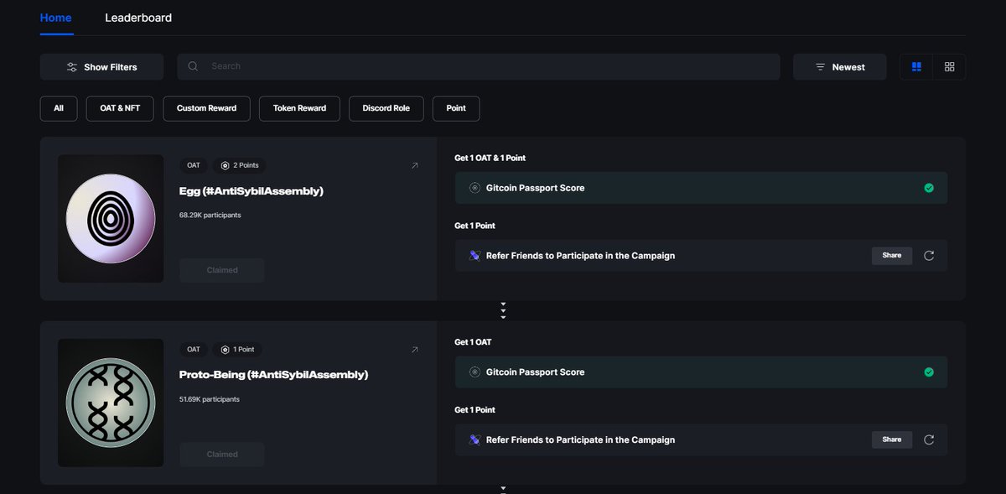Screen dimensions: 1006x494
Task: Click green verified checkmark in Proto-Being task
Action: [929, 372]
